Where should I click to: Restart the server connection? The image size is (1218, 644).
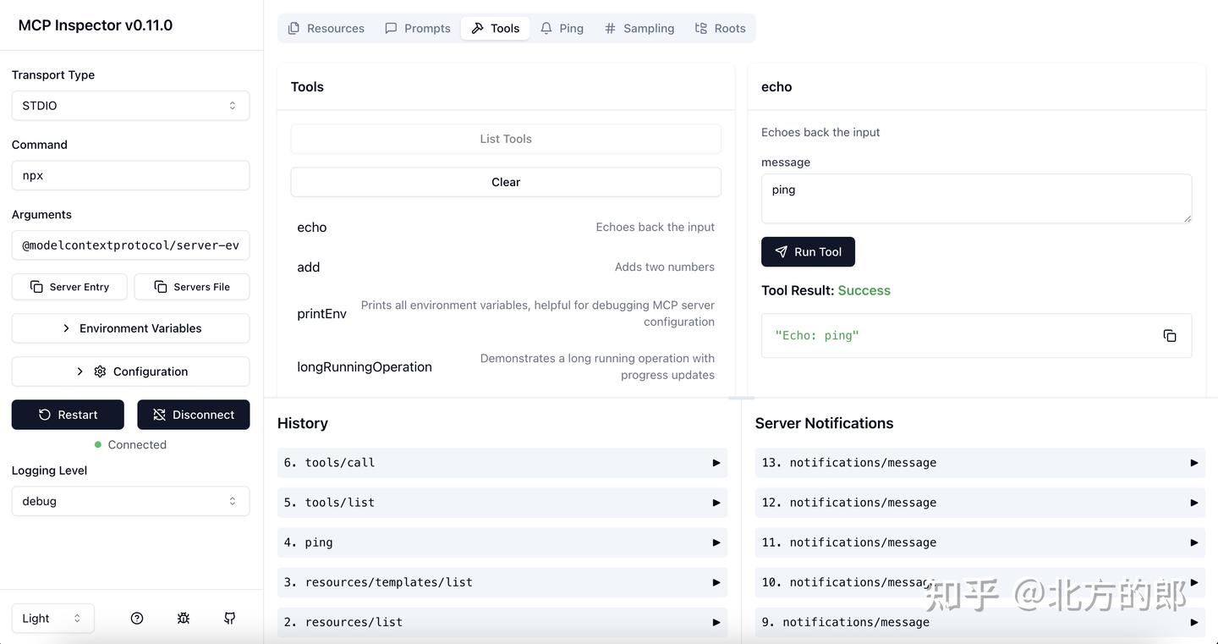coord(68,415)
